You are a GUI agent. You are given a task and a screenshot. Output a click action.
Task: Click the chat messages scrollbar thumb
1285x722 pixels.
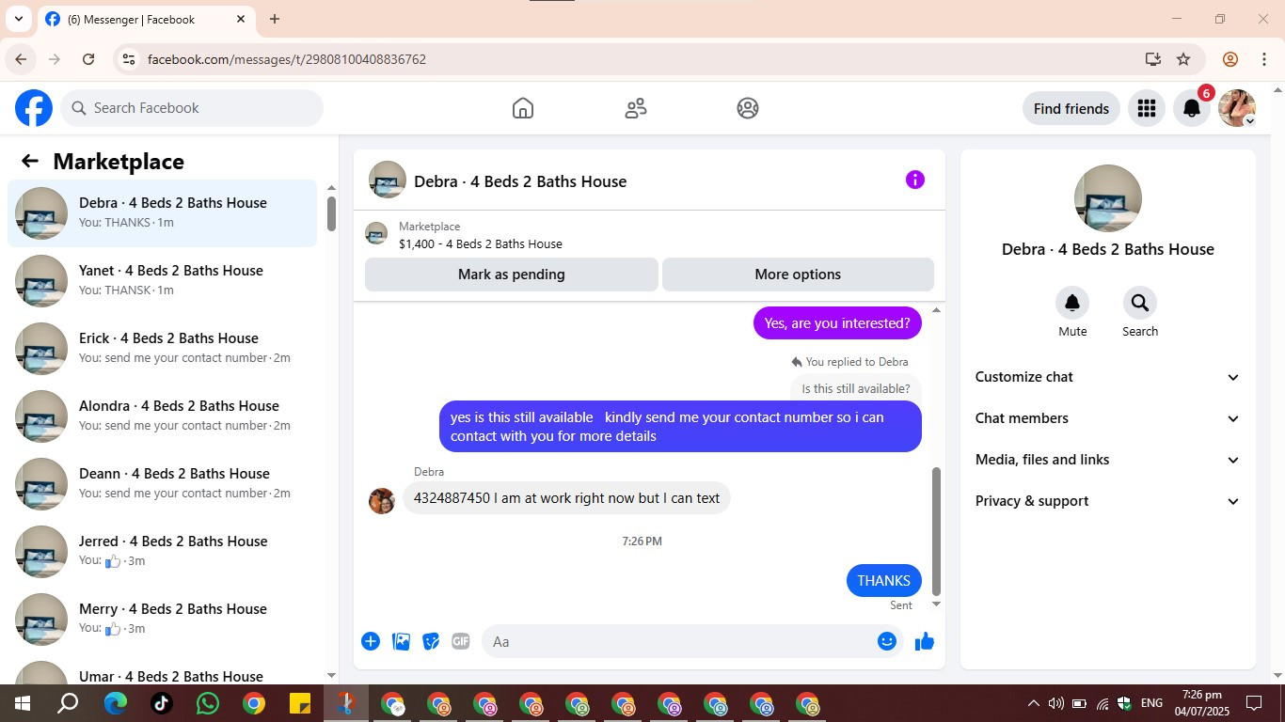coord(936,531)
